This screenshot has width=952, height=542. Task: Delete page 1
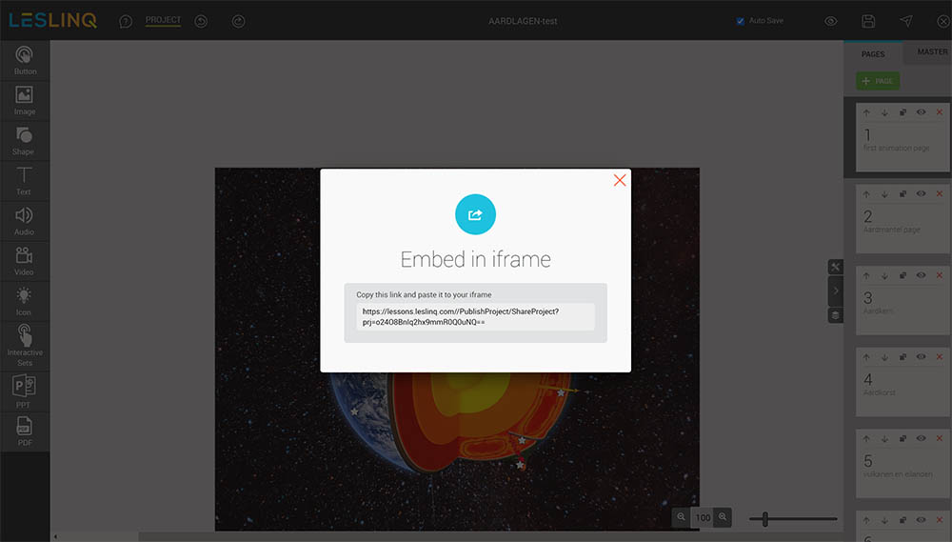pyautogui.click(x=940, y=112)
